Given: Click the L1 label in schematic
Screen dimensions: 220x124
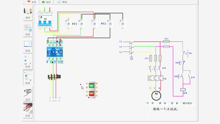Looking at the screenshot, I should 121,42.
